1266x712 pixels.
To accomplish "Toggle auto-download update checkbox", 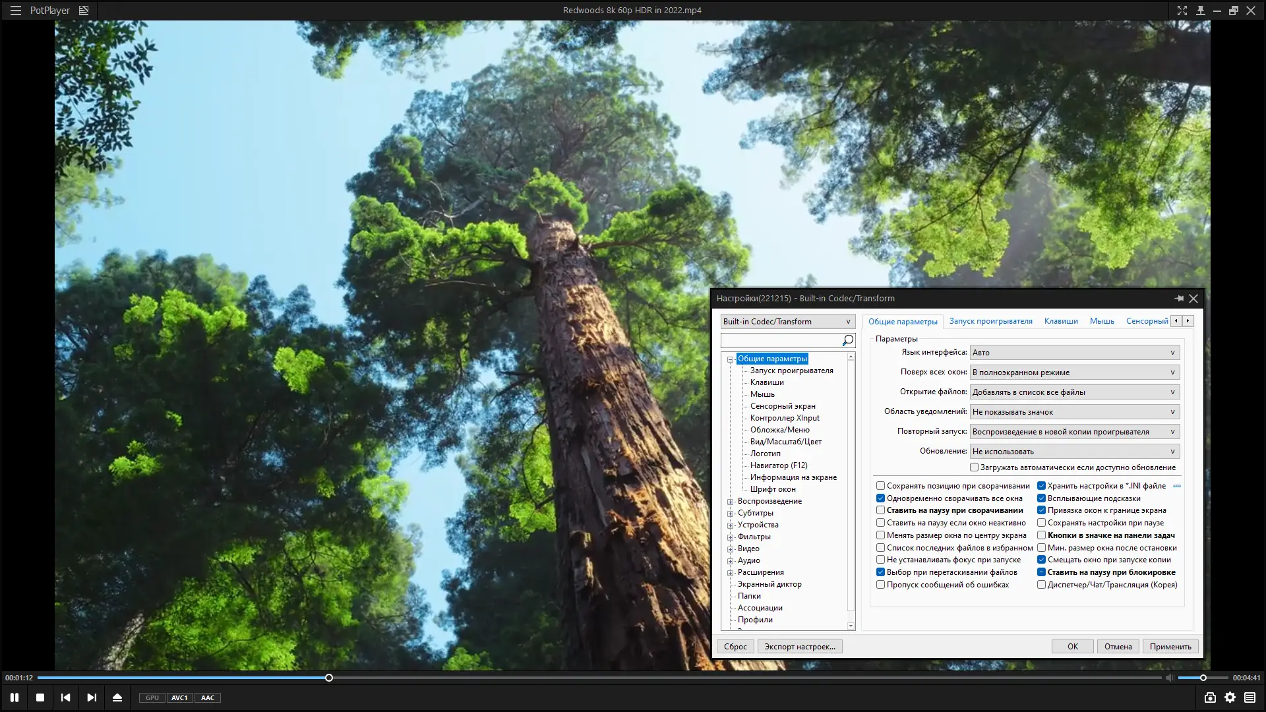I will (974, 467).
